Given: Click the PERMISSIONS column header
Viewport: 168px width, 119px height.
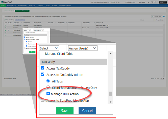Looking at the screenshot, I should tap(27, 23).
